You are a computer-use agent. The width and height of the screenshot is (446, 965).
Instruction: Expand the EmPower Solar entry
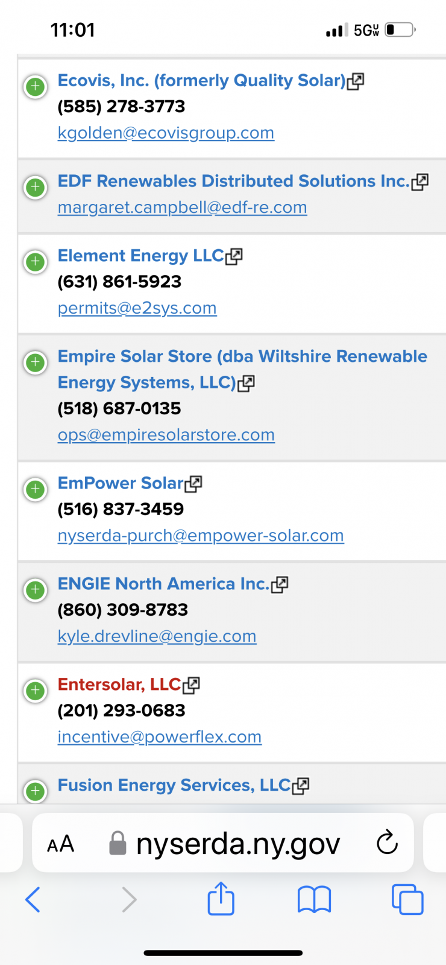pyautogui.click(x=35, y=489)
